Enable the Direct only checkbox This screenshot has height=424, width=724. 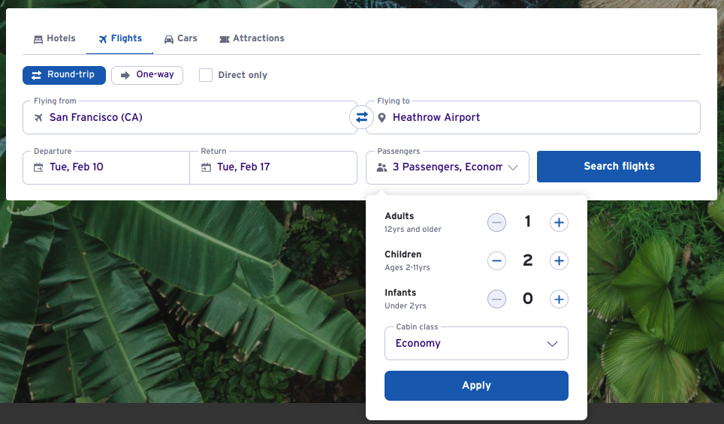(x=206, y=75)
